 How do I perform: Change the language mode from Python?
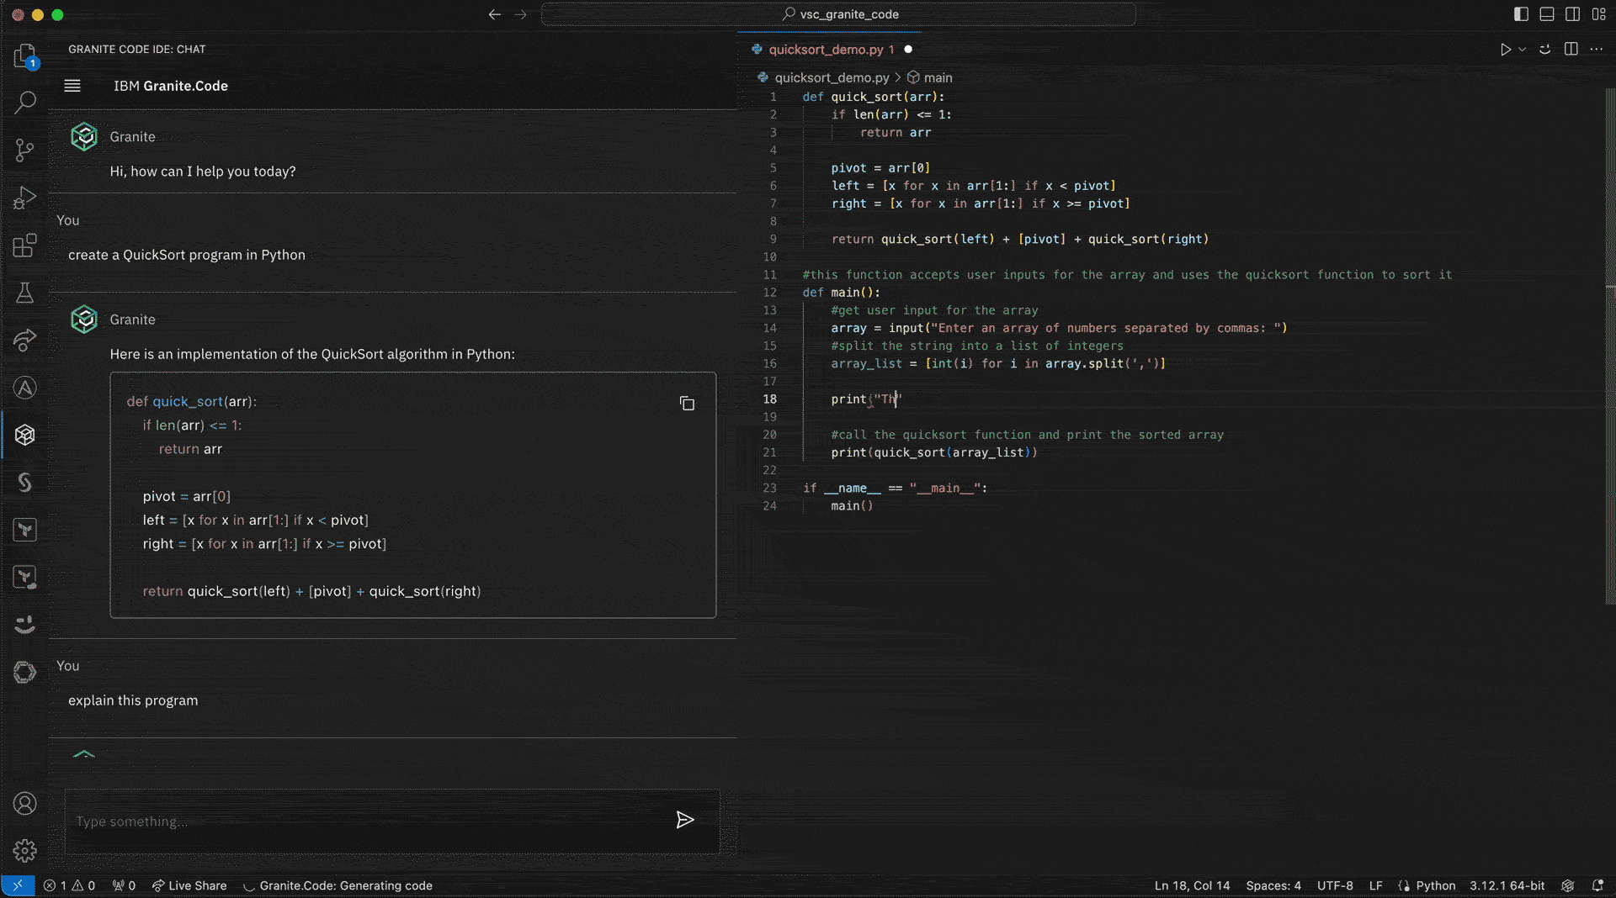pos(1435,885)
